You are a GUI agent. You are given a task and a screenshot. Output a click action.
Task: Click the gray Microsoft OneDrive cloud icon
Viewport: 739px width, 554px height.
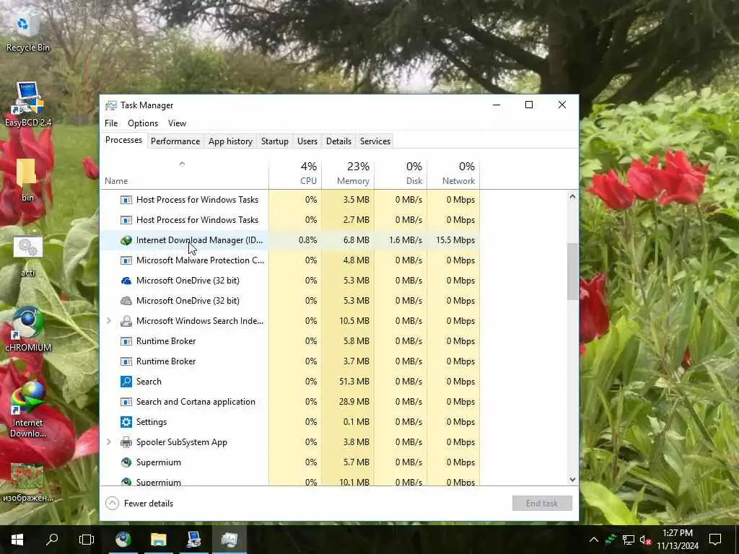tap(126, 301)
